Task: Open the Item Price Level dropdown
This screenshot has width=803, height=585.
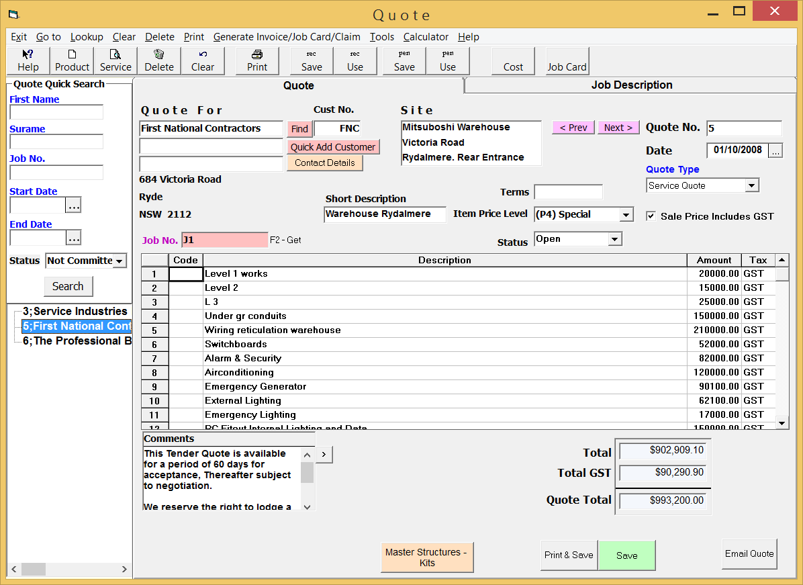Action: 626,215
